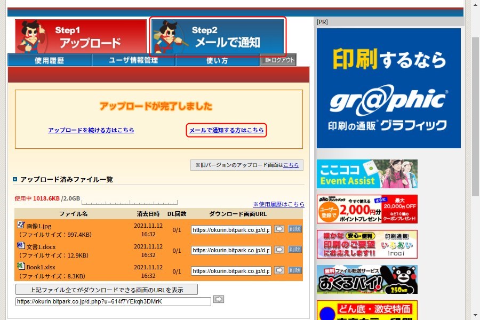This screenshot has width=480, height=320.
Task: Open the ユーザ情報管理 tab
Action: tap(133, 60)
